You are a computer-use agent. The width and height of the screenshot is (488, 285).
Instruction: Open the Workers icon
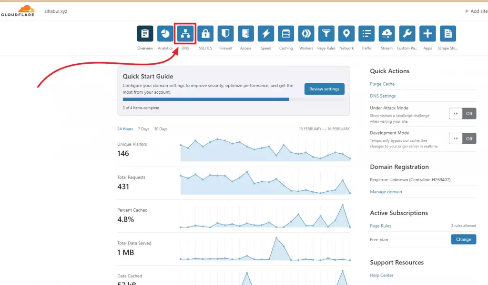pyautogui.click(x=306, y=34)
